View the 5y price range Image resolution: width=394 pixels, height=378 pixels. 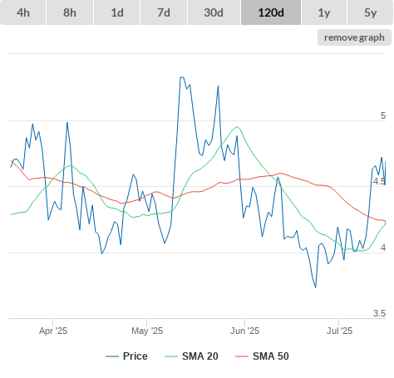pyautogui.click(x=370, y=12)
